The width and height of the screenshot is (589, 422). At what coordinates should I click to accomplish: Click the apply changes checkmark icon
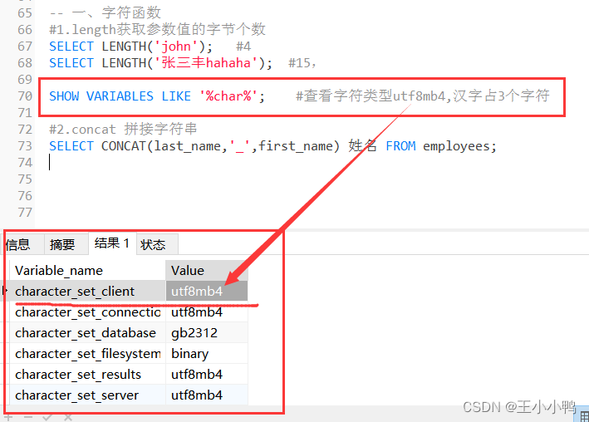click(x=47, y=417)
